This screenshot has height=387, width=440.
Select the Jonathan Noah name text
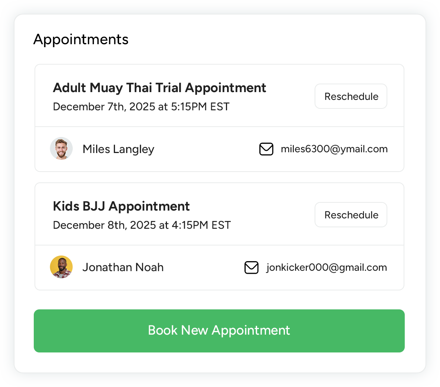click(x=123, y=267)
